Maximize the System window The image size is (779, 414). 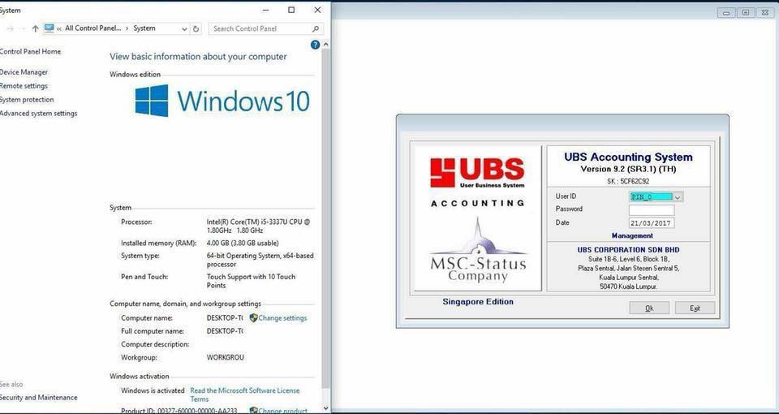(x=291, y=10)
